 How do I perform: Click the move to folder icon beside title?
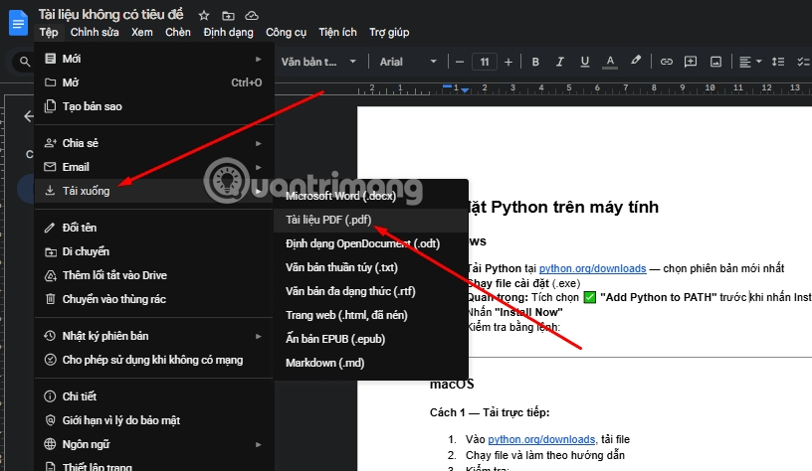[x=228, y=16]
